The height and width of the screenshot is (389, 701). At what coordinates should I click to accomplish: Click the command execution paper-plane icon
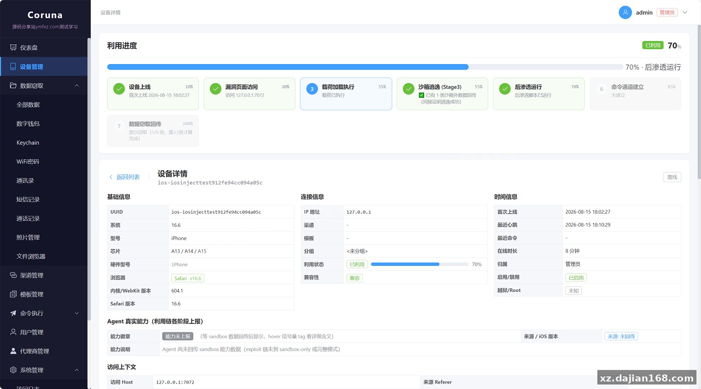point(14,313)
